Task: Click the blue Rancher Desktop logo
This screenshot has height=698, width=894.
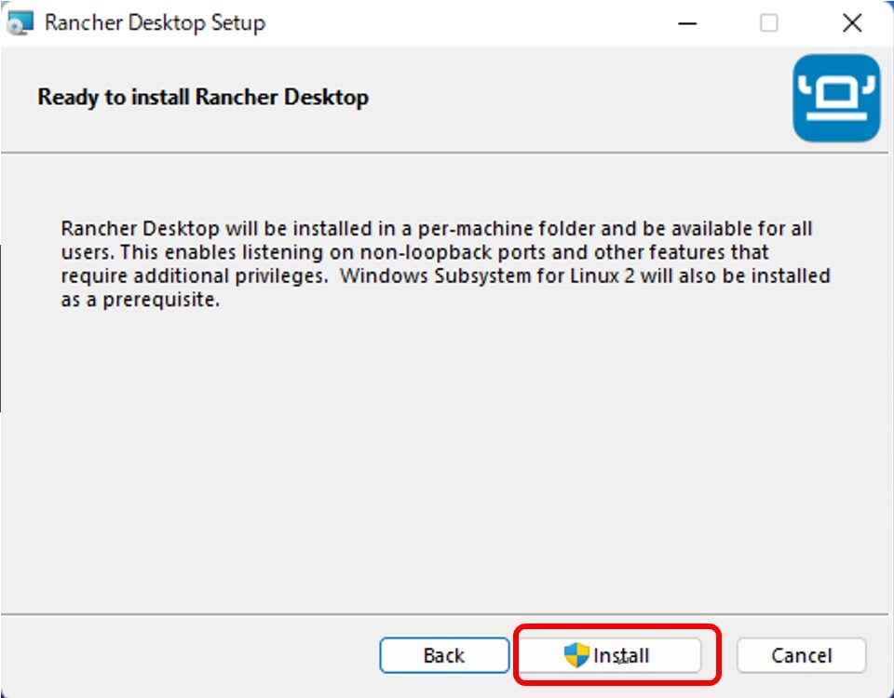Action: click(x=836, y=98)
